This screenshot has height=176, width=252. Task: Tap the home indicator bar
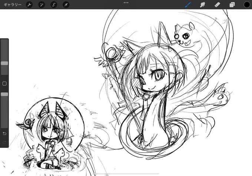[x=126, y=174]
